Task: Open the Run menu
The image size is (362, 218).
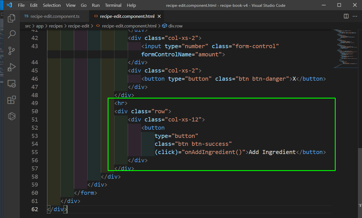Action: [x=96, y=5]
